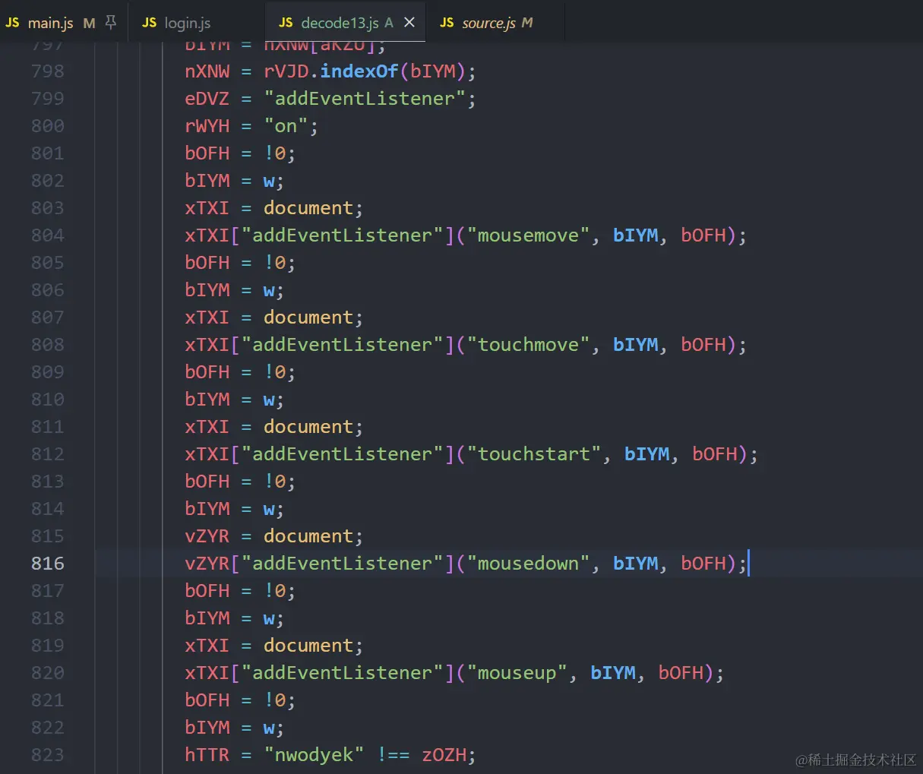Viewport: 923px width, 774px height.
Task: Click bIYM variable on line 802
Action: tap(207, 181)
